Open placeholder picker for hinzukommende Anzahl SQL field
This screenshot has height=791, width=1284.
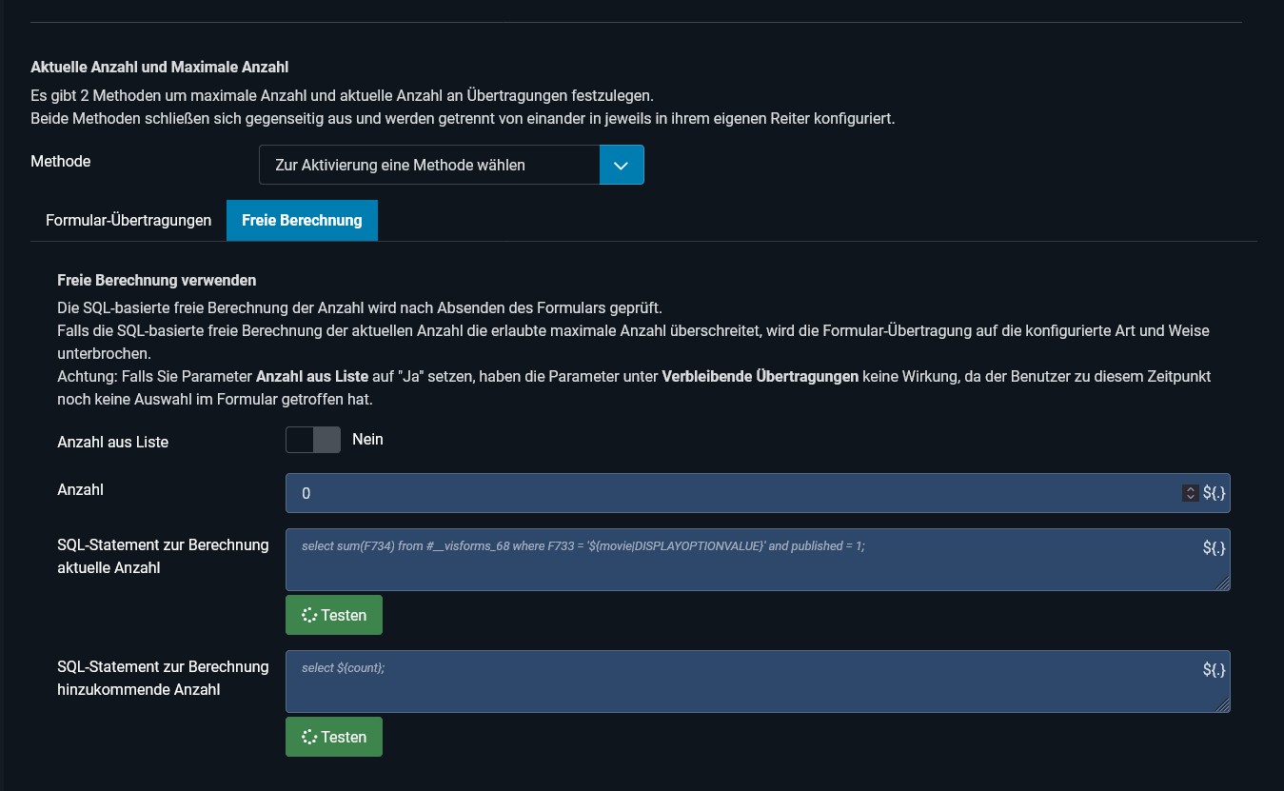(x=1214, y=670)
